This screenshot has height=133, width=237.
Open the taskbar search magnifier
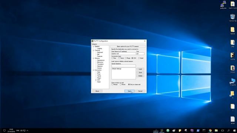228,130
